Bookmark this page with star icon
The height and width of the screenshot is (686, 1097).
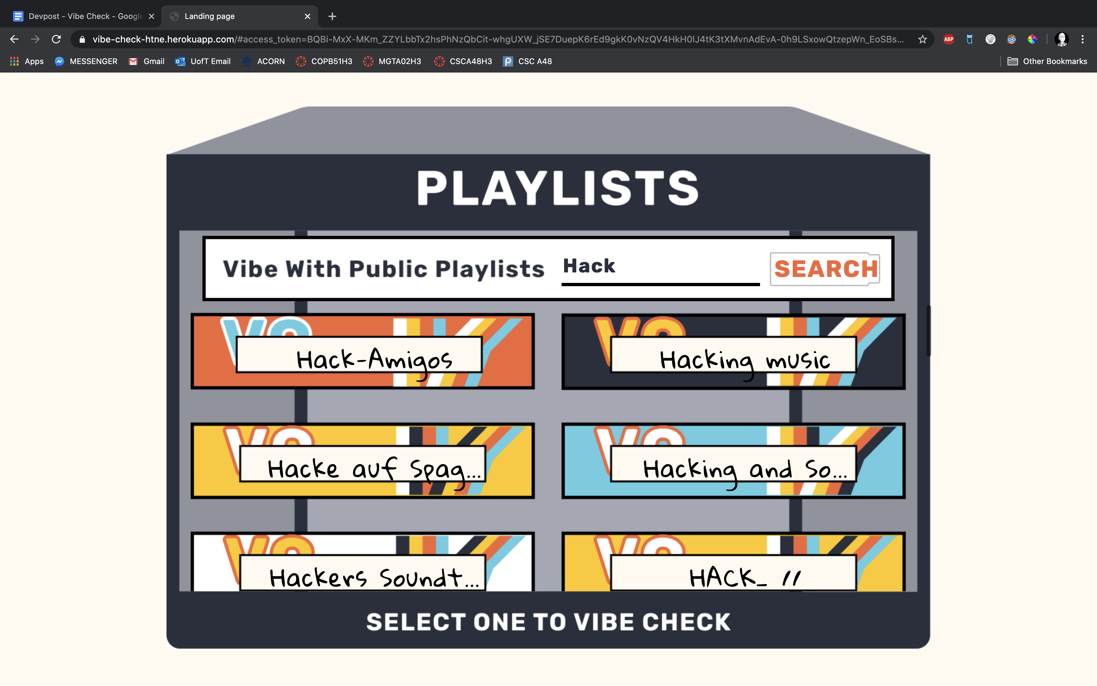(922, 40)
